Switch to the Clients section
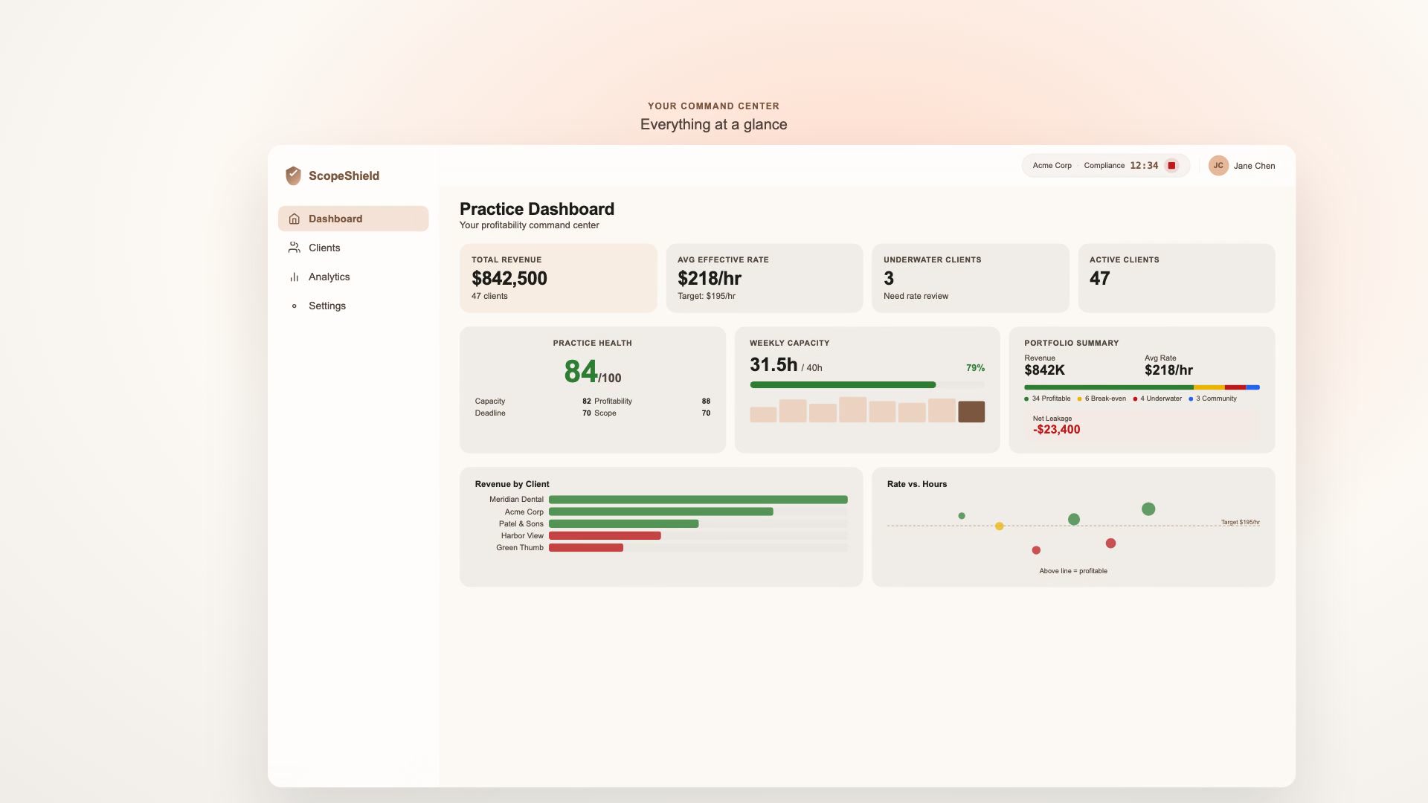Image resolution: width=1428 pixels, height=803 pixels. tap(324, 248)
